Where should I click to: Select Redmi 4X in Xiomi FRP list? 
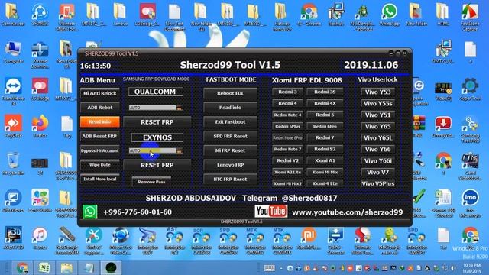click(325, 103)
